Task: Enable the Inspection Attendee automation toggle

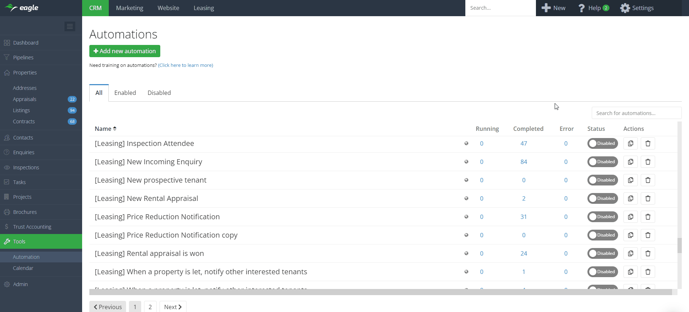Action: click(x=602, y=143)
